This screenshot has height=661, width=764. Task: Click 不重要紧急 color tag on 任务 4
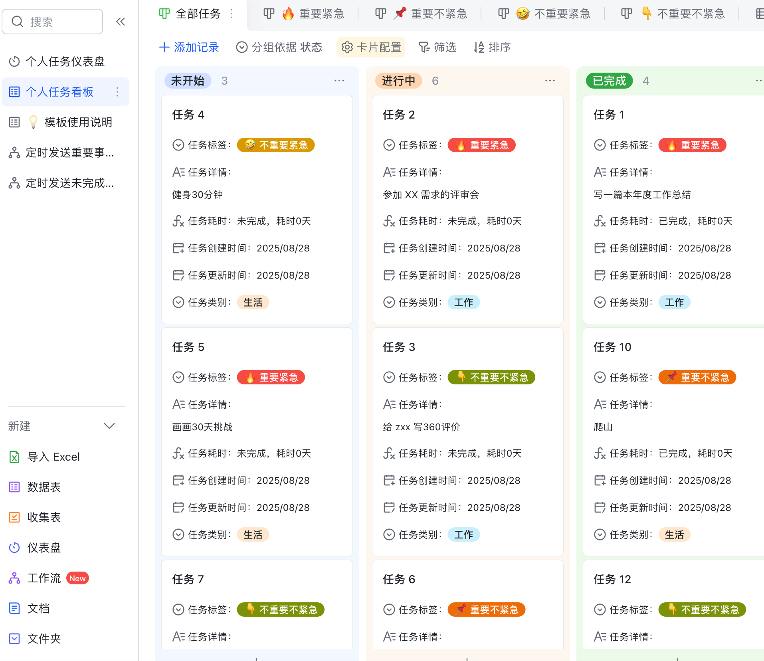(x=275, y=145)
